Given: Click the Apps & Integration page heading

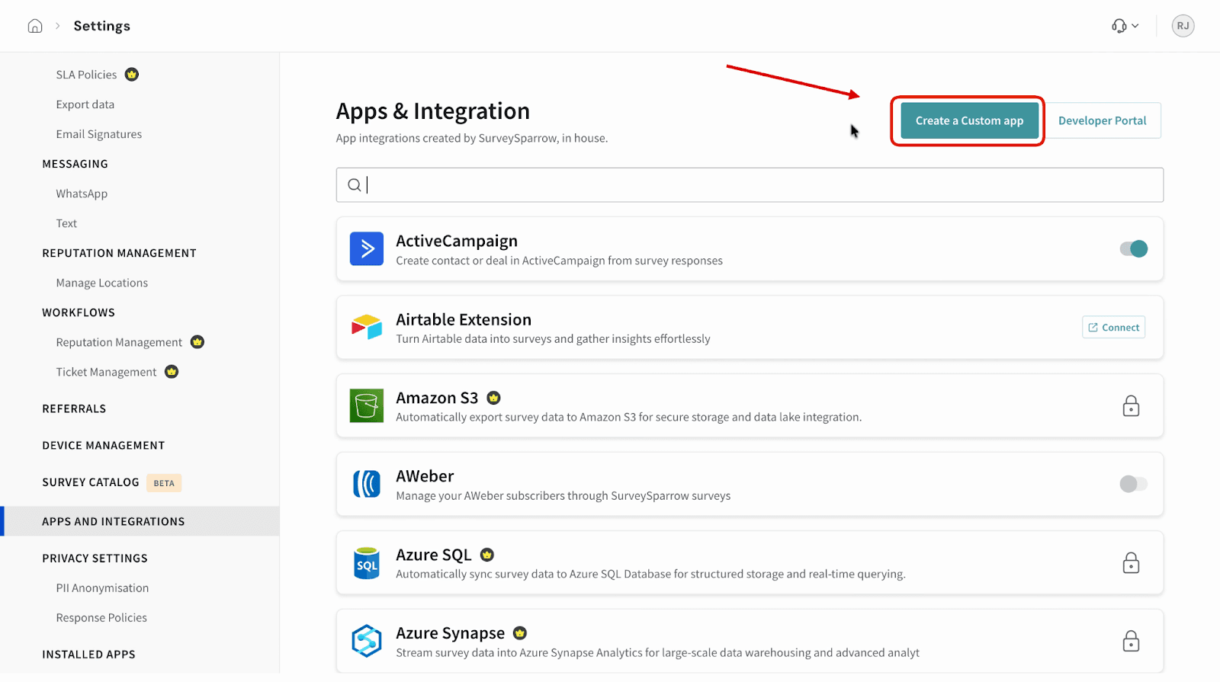Looking at the screenshot, I should click(x=433, y=111).
